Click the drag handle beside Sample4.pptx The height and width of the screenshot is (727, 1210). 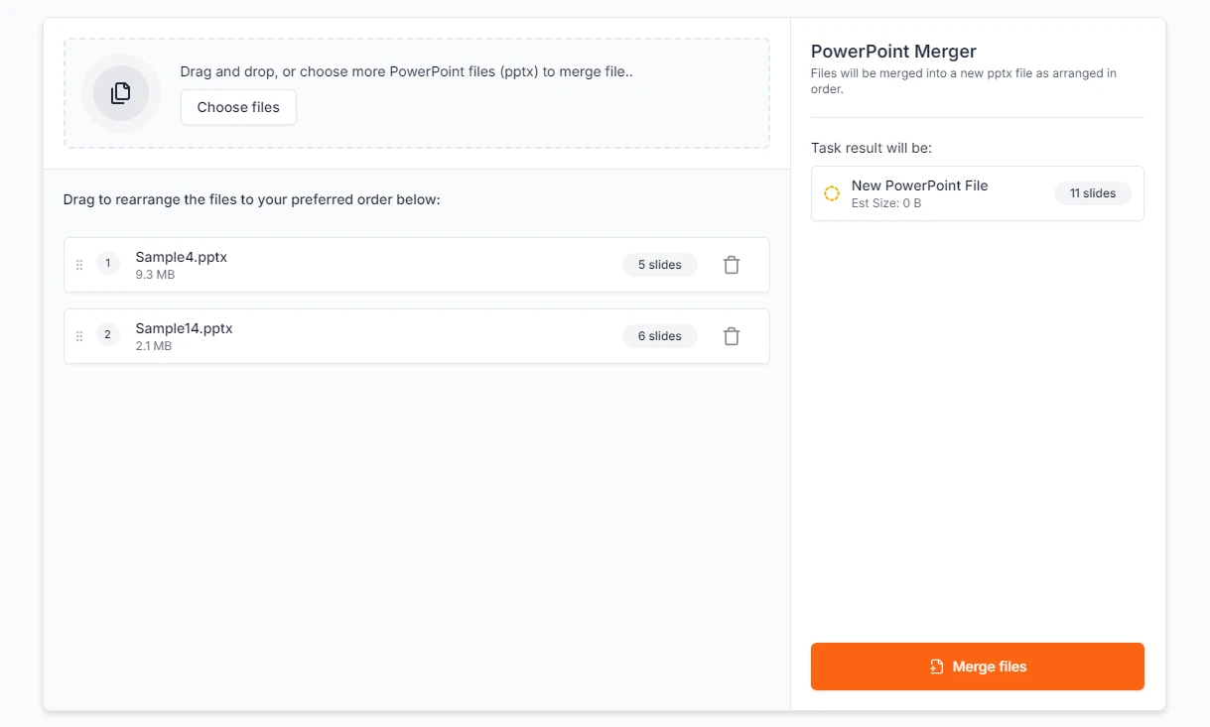[79, 265]
